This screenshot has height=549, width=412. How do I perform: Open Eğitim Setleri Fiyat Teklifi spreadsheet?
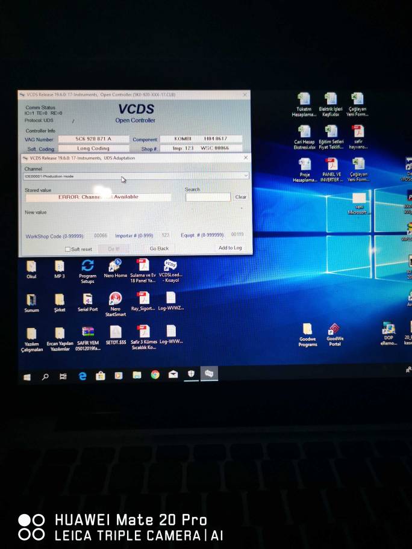tap(331, 137)
